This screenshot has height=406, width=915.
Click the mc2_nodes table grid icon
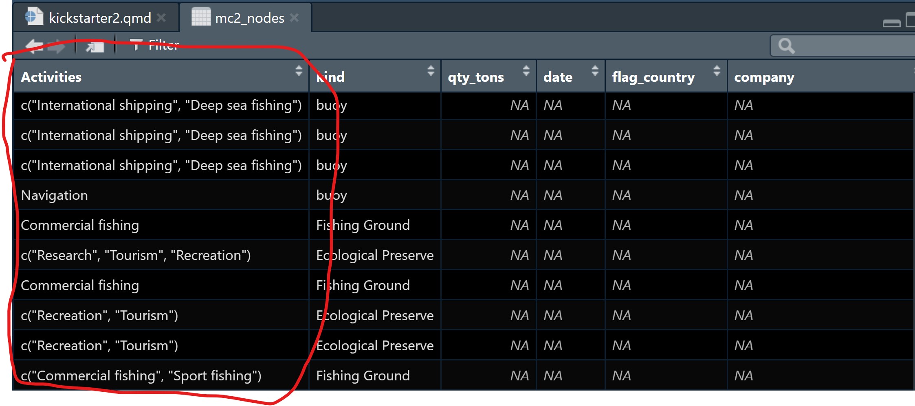click(201, 17)
